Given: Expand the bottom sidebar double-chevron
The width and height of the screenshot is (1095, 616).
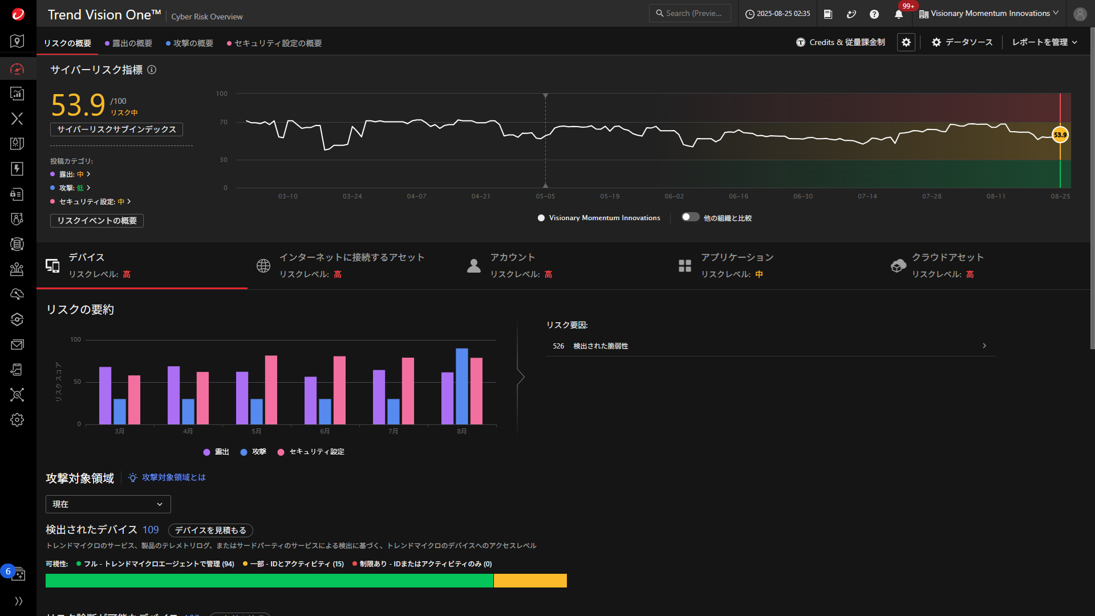Looking at the screenshot, I should pos(18,601).
